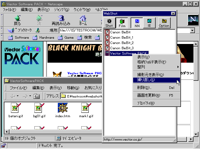Open Netscape ウィンドウ(W) menu
The height and width of the screenshot is (149, 200).
[x=82, y=10]
